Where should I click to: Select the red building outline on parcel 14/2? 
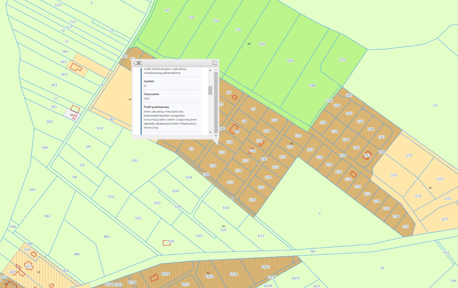coord(76,67)
